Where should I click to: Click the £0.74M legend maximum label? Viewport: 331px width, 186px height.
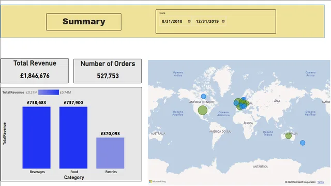point(66,92)
